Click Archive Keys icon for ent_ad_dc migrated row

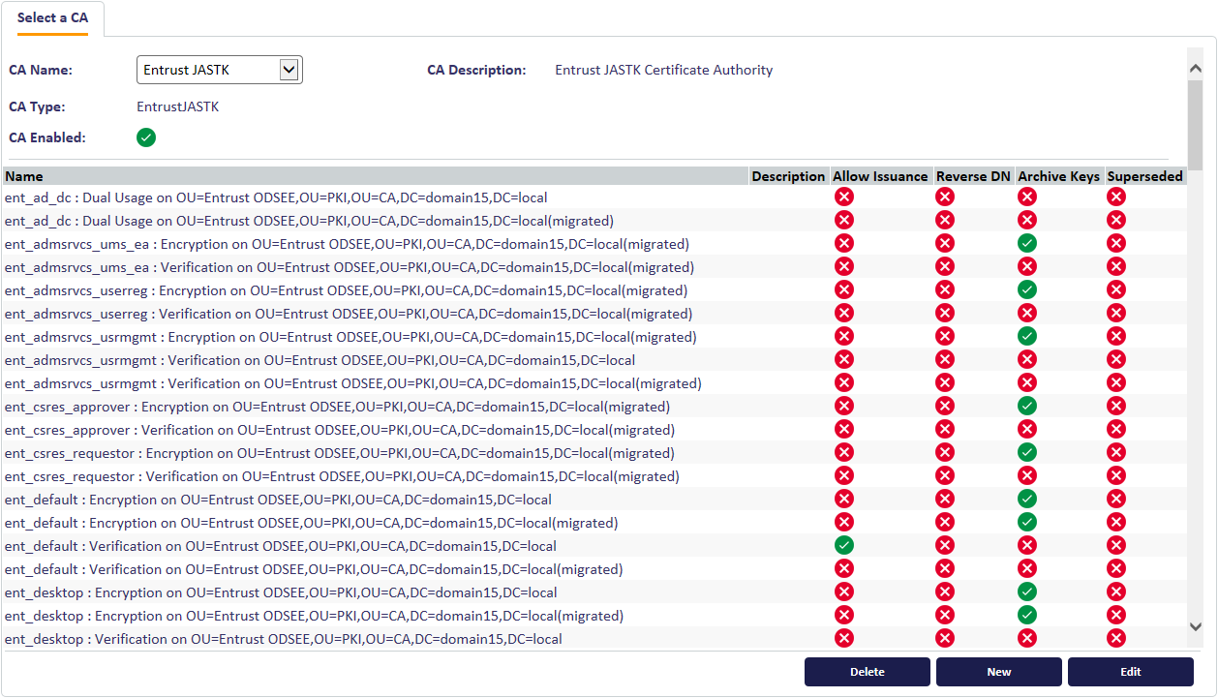coord(1027,220)
